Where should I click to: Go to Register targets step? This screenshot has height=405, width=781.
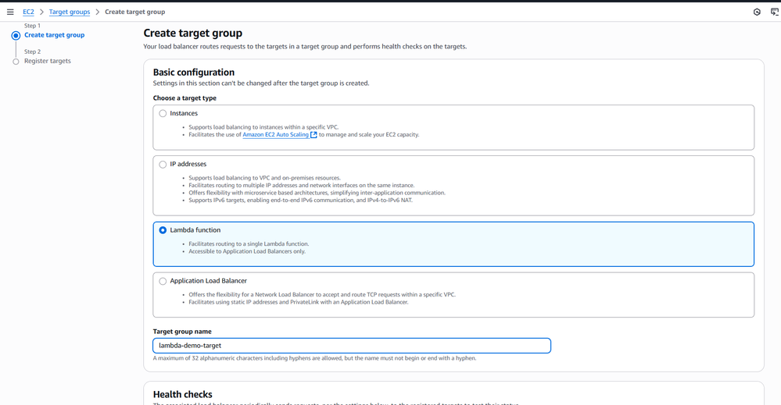(x=48, y=61)
